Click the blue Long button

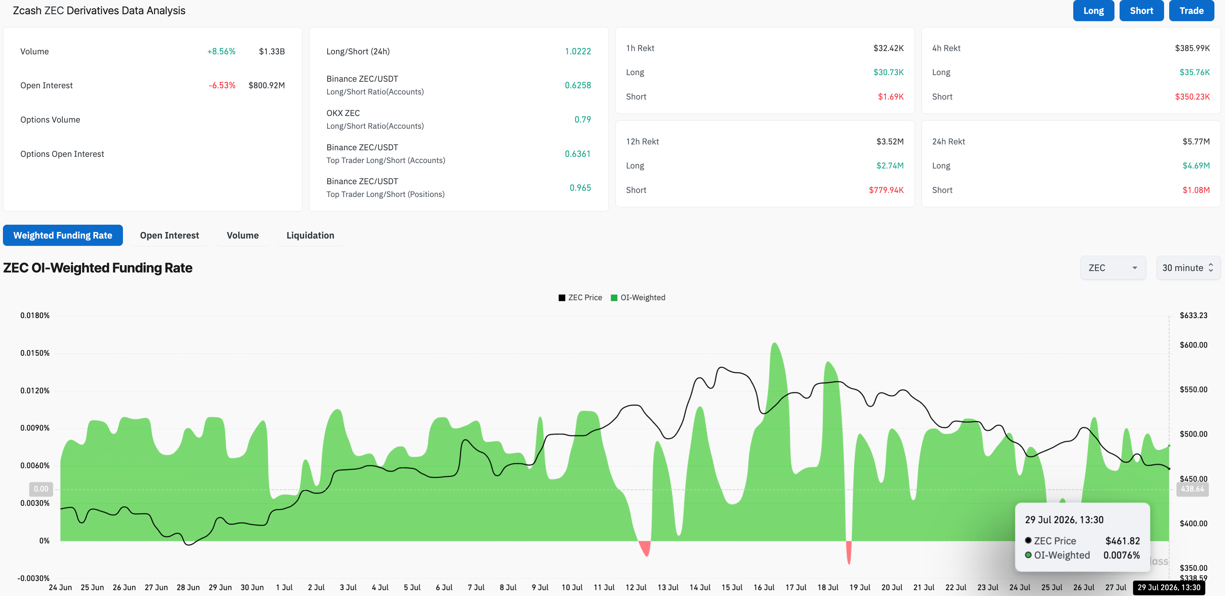click(1093, 11)
